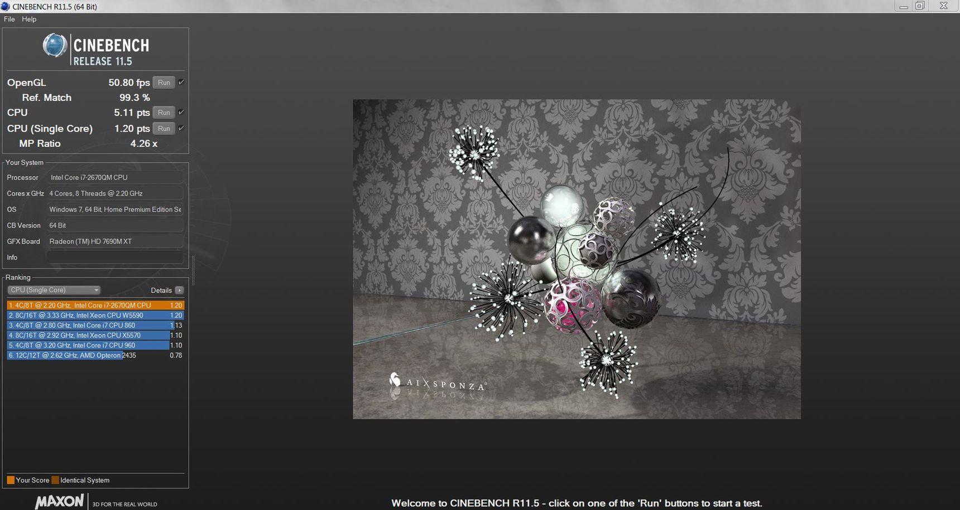Expand ranking Details arrow button
Viewport: 960px width, 510px height.
point(179,290)
